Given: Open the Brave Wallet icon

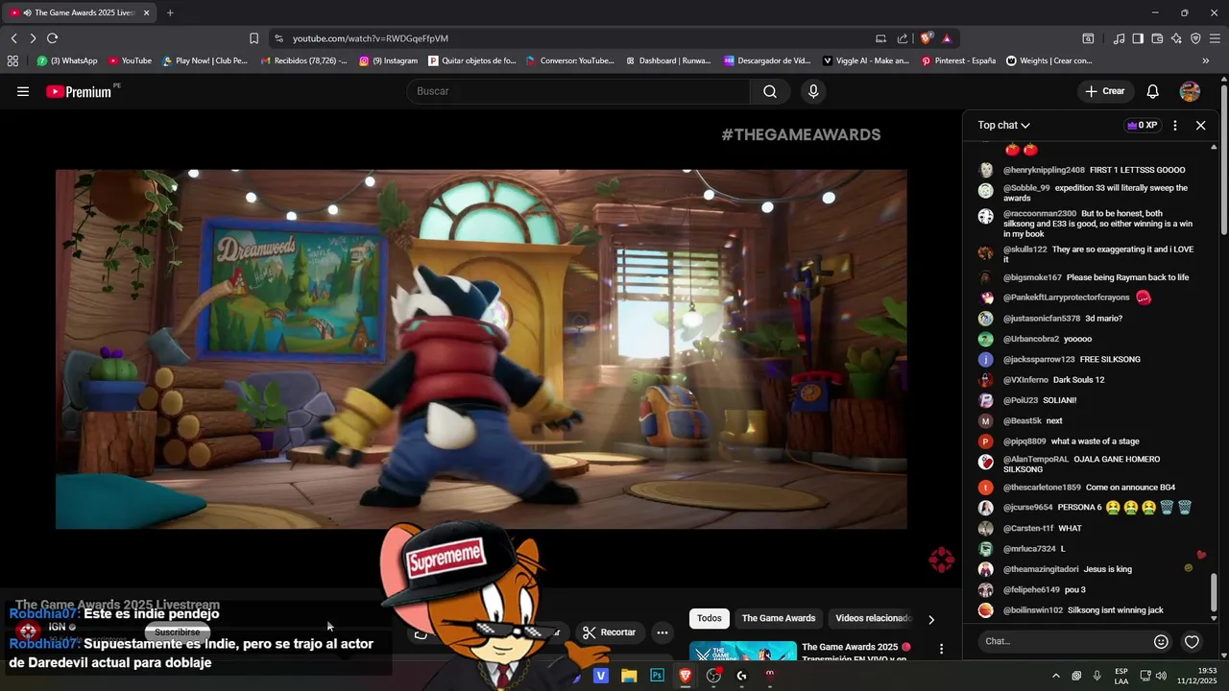Looking at the screenshot, I should [x=1157, y=38].
